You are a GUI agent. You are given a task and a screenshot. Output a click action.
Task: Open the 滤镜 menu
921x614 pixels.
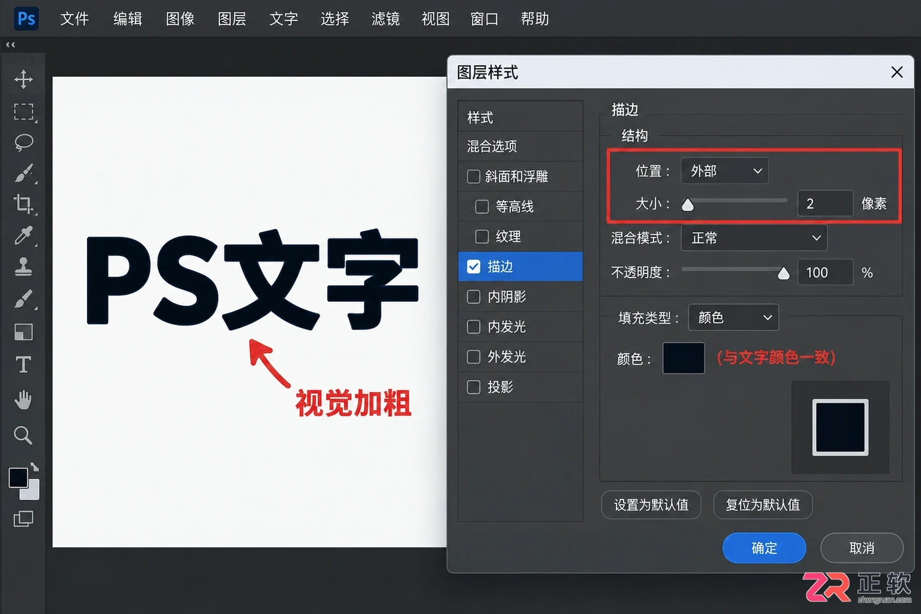385,19
